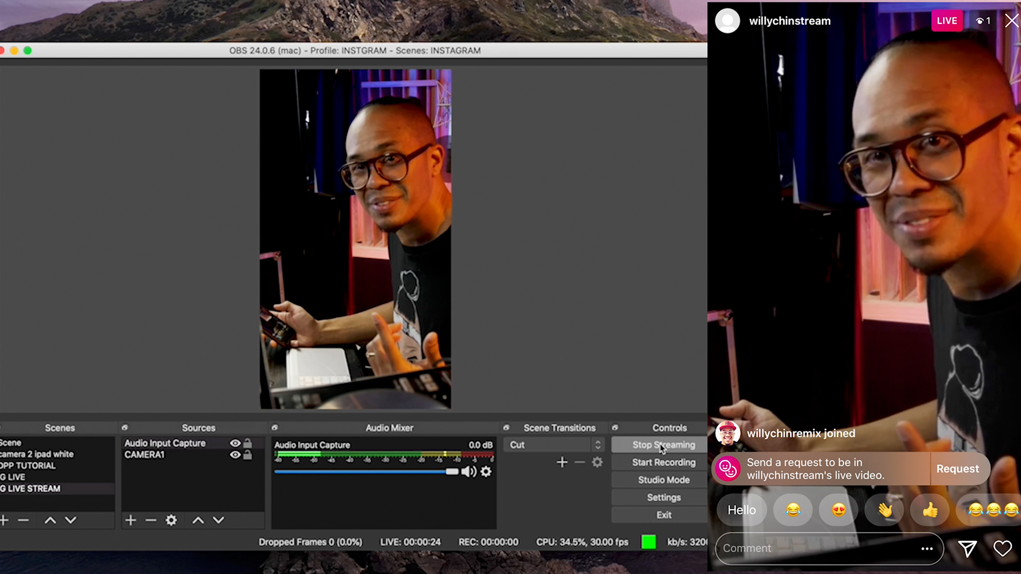The width and height of the screenshot is (1021, 574).
Task: Select 'camera 2 ipad white' scene
Action: coord(57,454)
